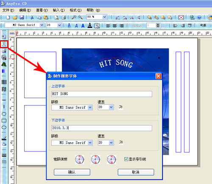Select the ellipse shape tool in sidebar

click(4, 127)
